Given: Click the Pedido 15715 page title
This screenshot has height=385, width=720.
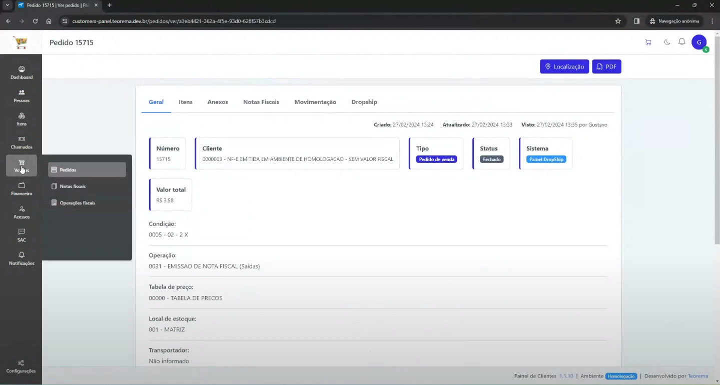Looking at the screenshot, I should pos(72,42).
